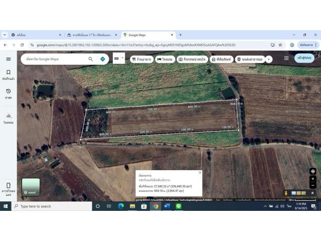321x241 pixels.
Task: Open Word from taskbar
Action: 167,206
